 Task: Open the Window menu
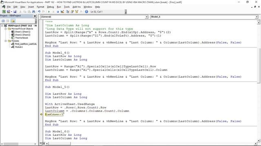[x=88, y=7]
